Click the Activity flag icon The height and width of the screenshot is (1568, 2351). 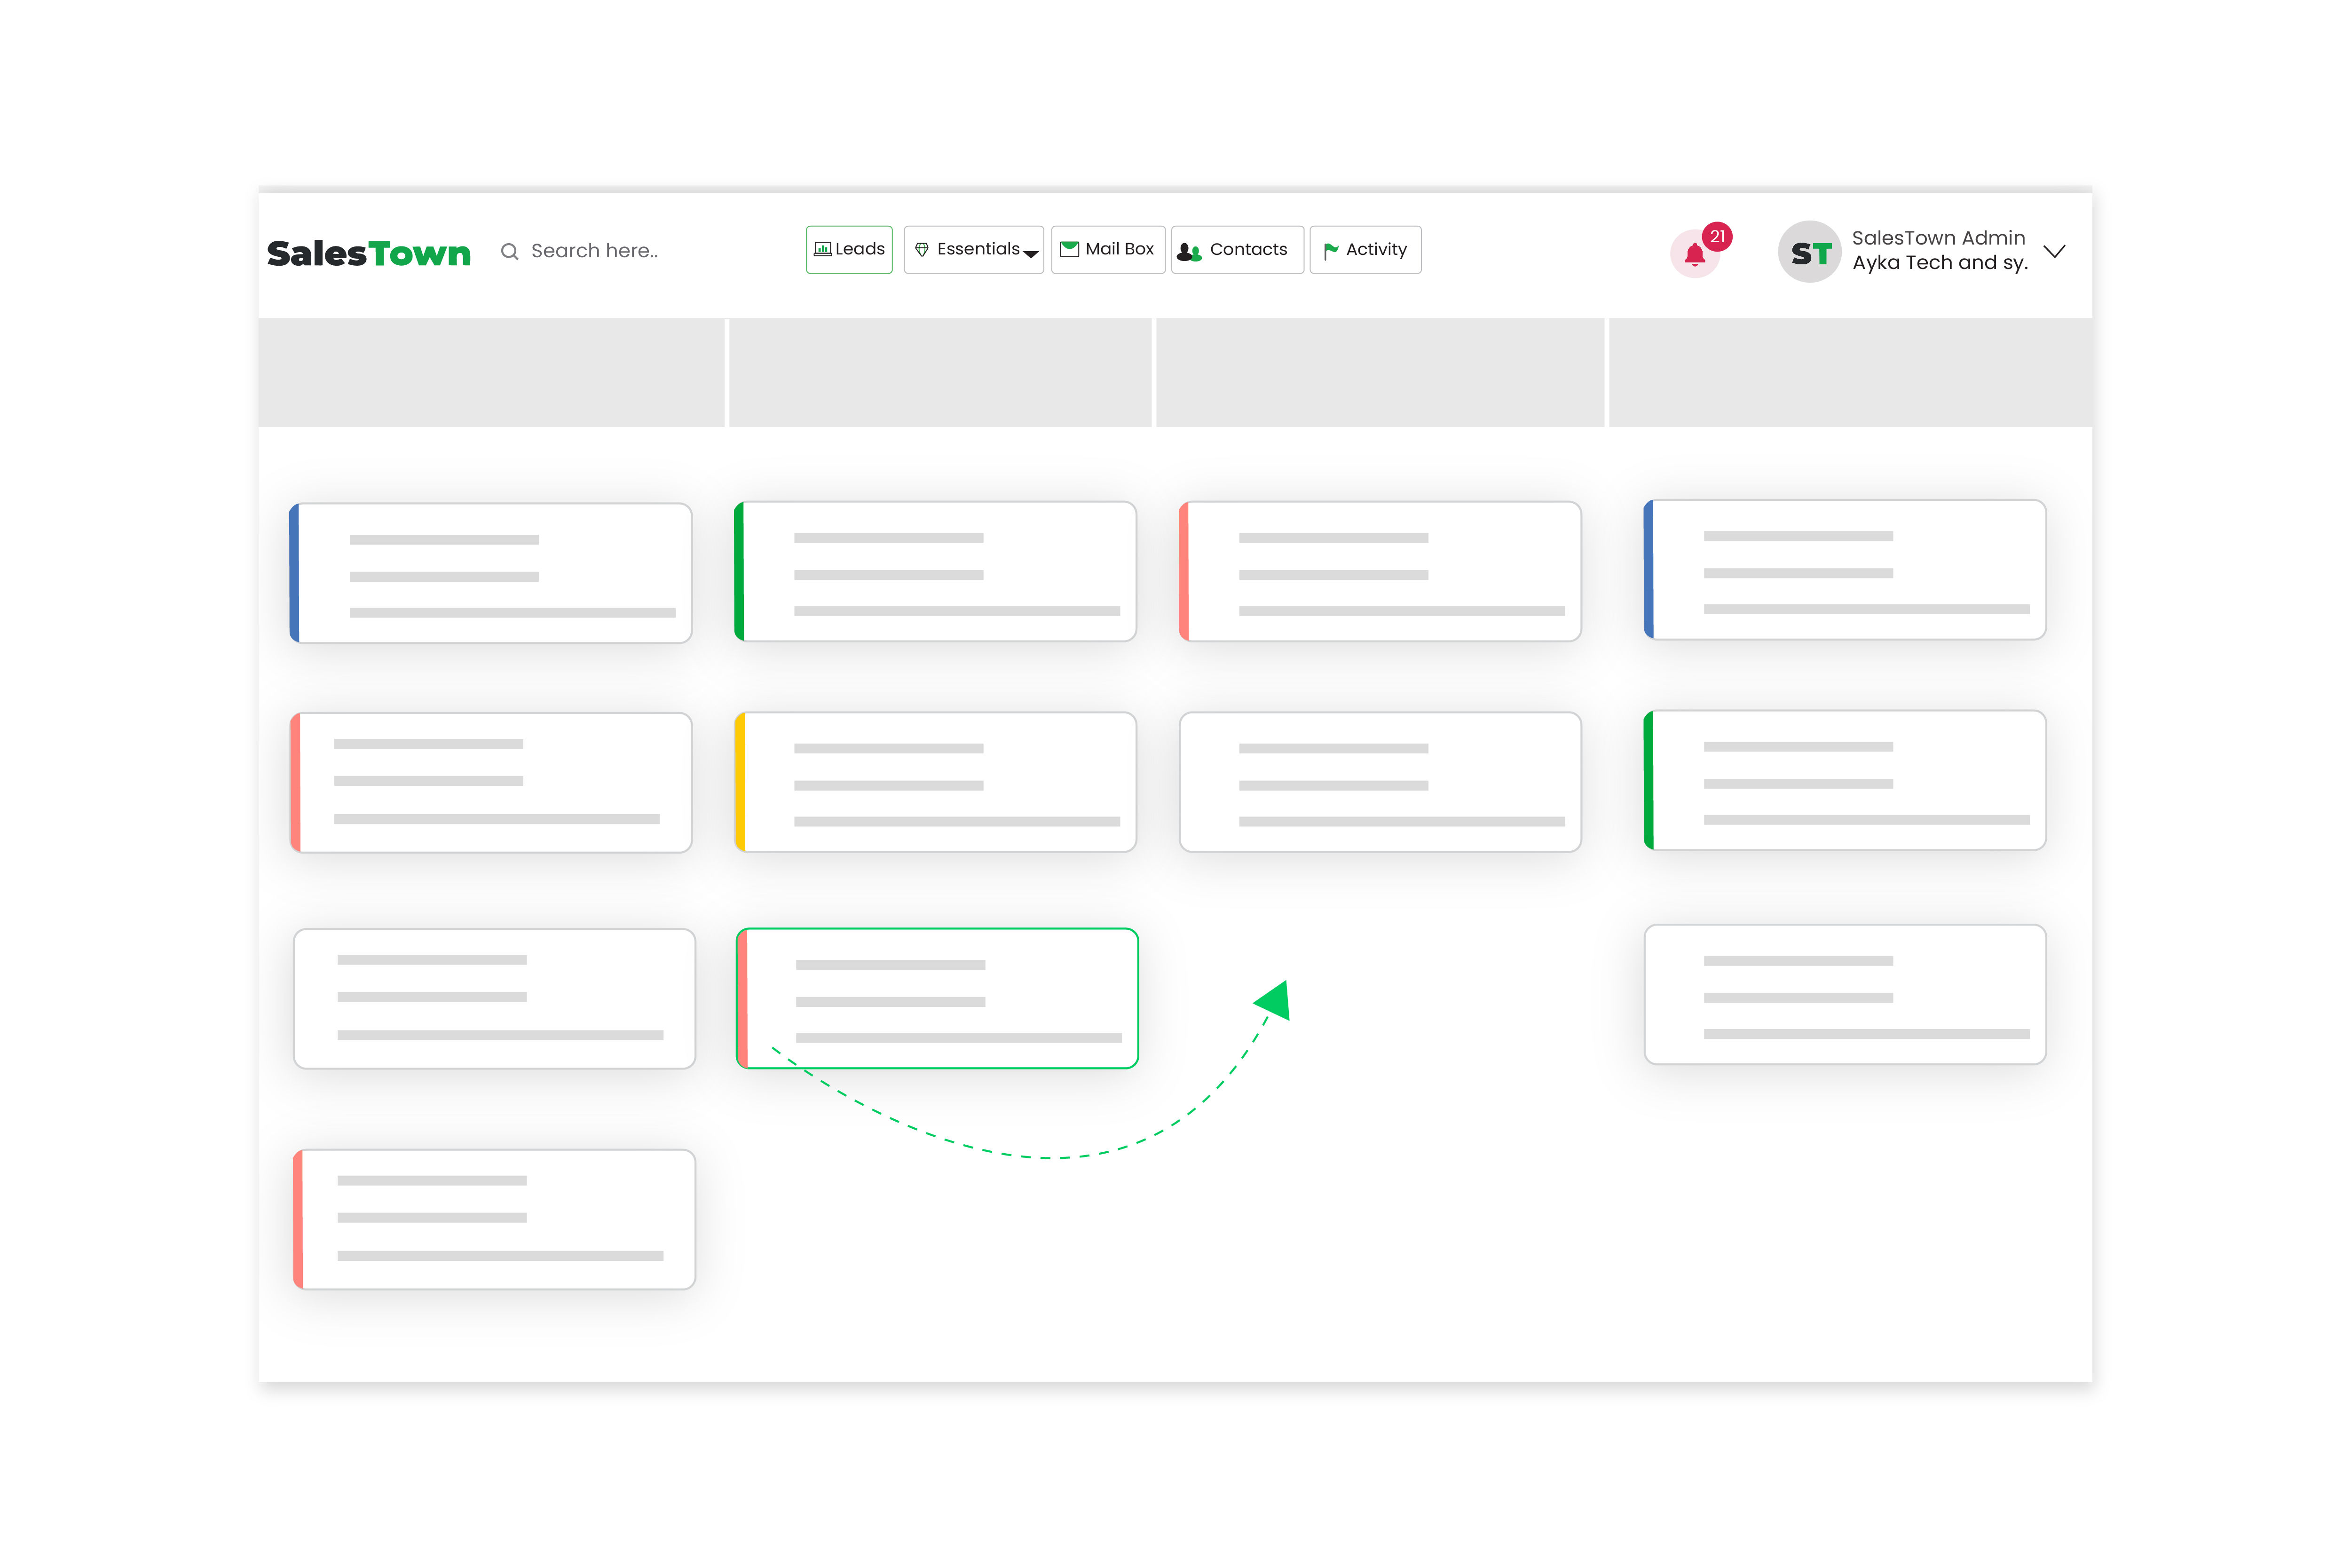[1331, 250]
